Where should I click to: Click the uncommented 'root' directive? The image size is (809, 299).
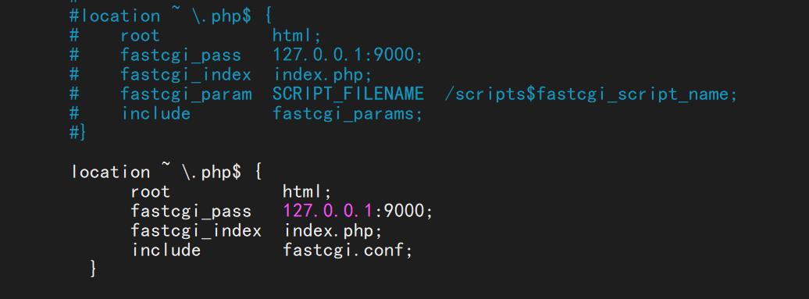pyautogui.click(x=150, y=192)
